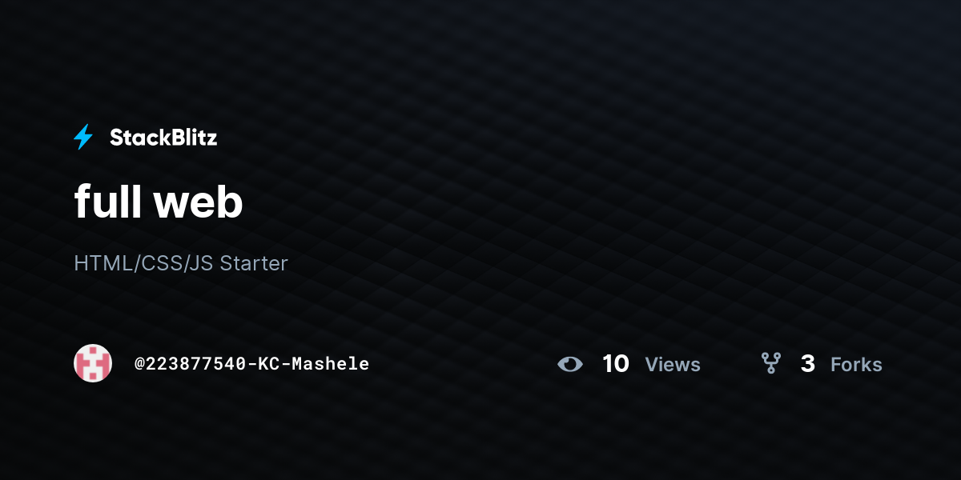Image resolution: width=961 pixels, height=480 pixels.
Task: Click the HTML/CSS/JS Starter subtitle
Action: [181, 263]
